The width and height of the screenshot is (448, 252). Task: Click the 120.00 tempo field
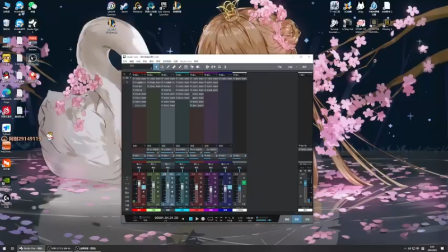tap(250, 218)
